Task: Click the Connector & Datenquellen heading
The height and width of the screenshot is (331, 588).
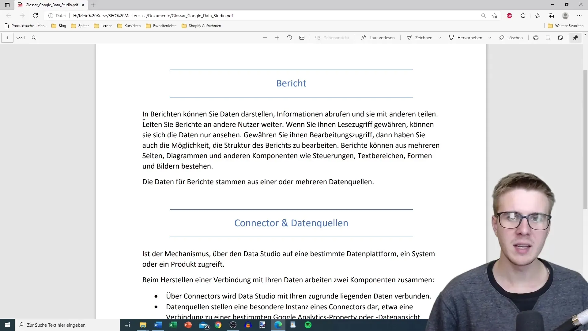Action: pos(291,223)
